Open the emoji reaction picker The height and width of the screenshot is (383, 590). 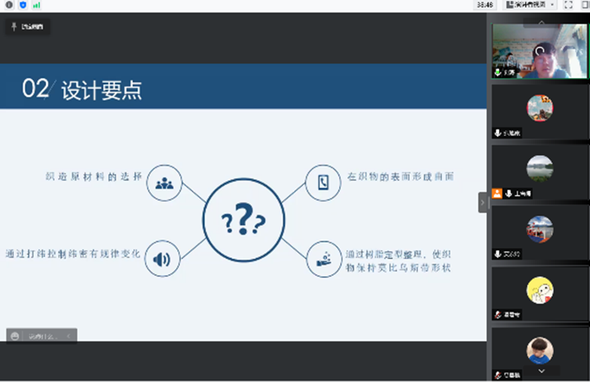(x=15, y=336)
